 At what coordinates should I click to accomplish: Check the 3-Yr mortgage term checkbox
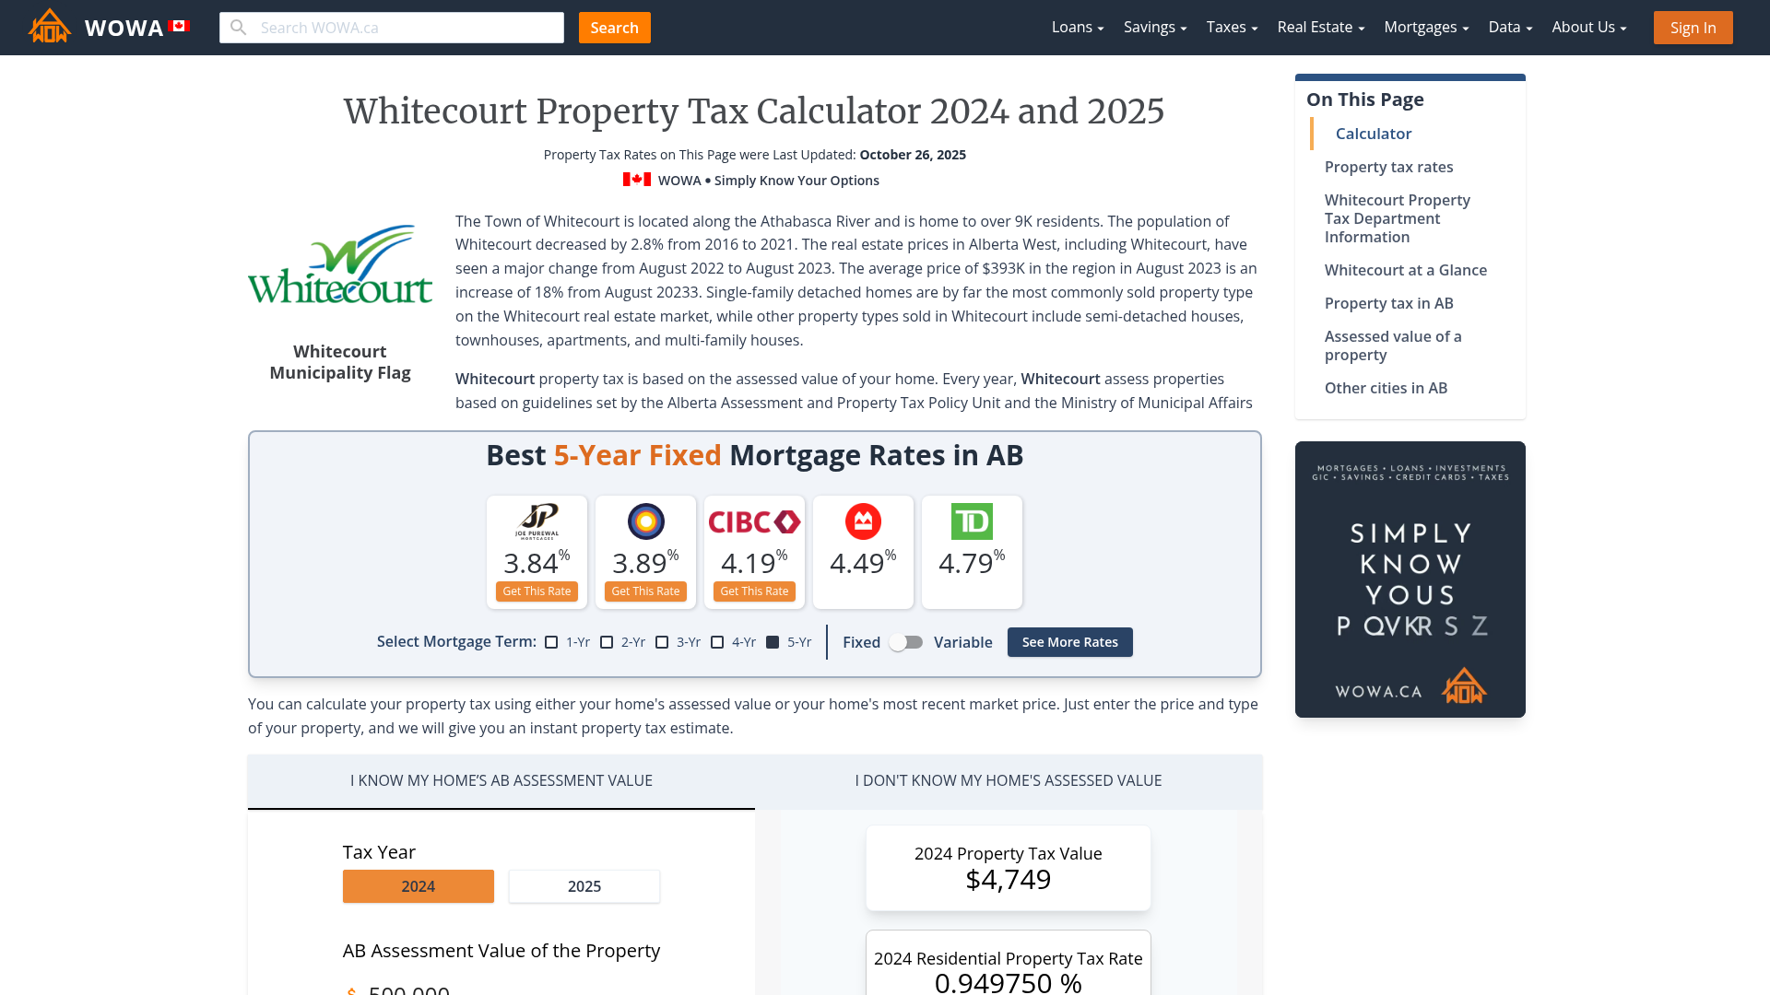(x=662, y=642)
